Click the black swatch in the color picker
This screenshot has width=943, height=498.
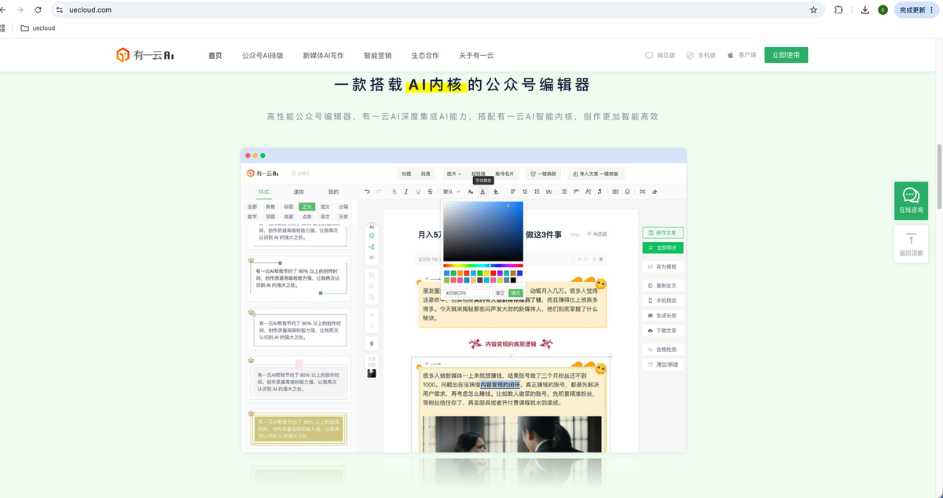tap(513, 280)
